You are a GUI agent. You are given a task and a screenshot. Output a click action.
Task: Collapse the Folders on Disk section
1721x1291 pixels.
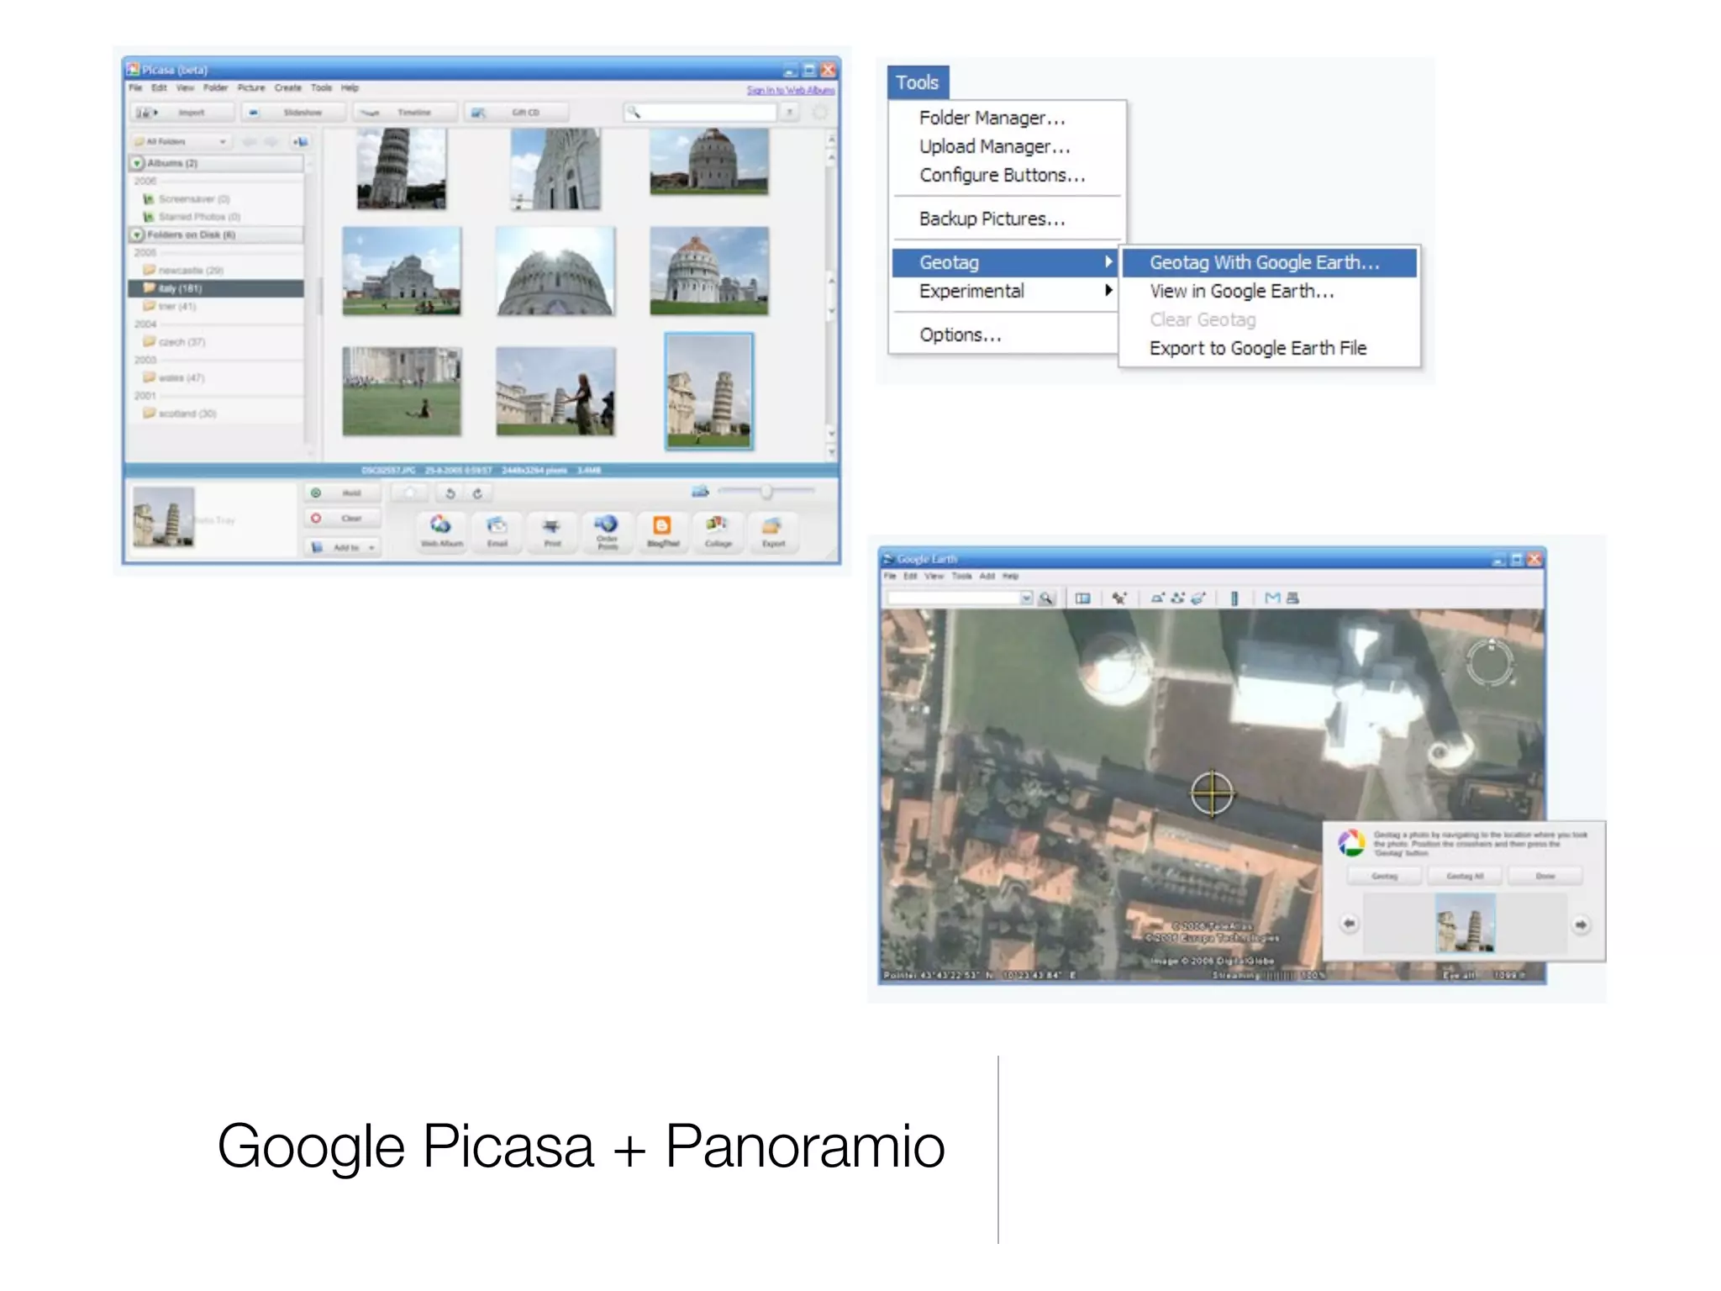click(138, 234)
